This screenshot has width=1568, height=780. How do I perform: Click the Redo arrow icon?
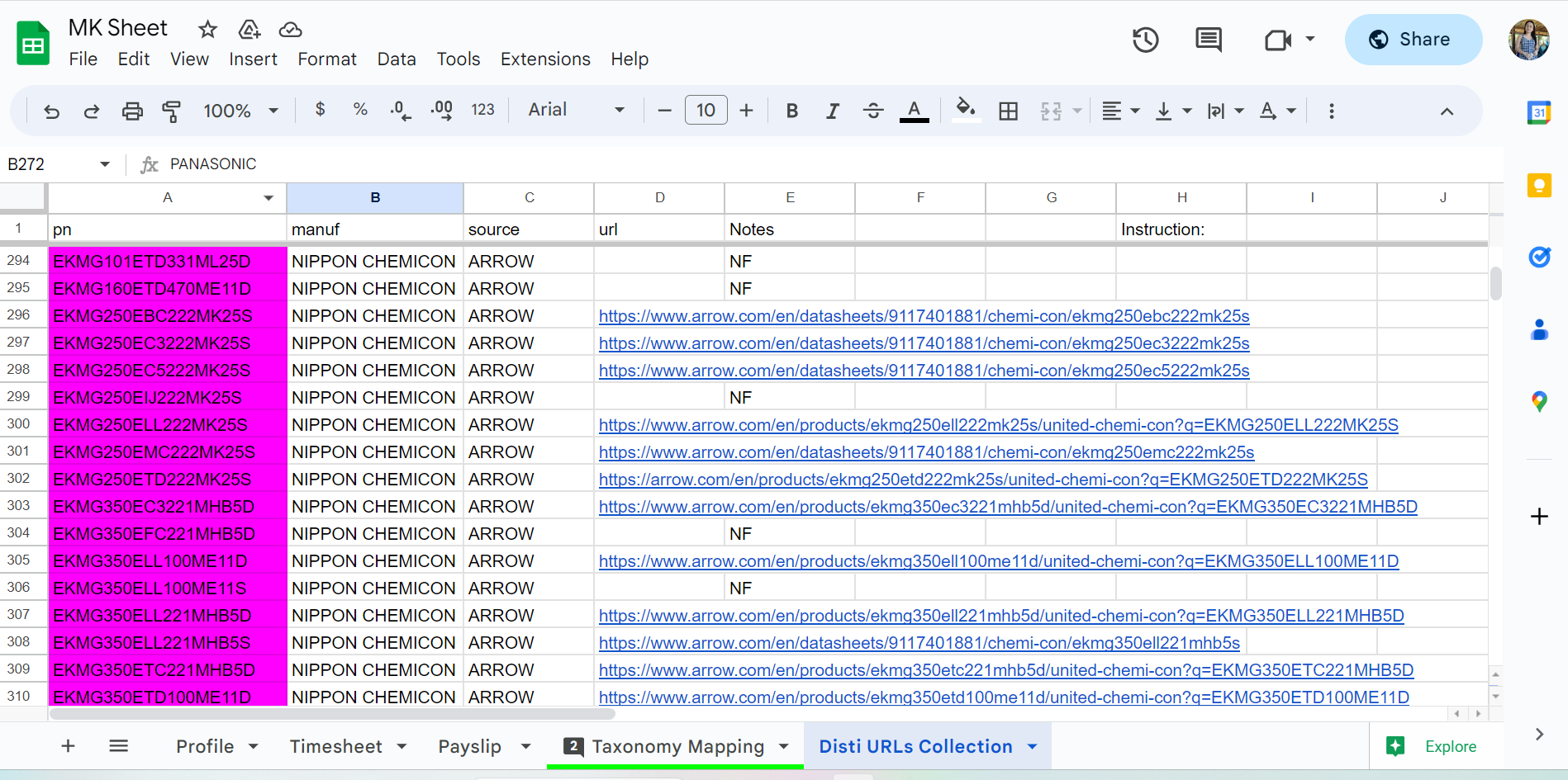(x=92, y=111)
